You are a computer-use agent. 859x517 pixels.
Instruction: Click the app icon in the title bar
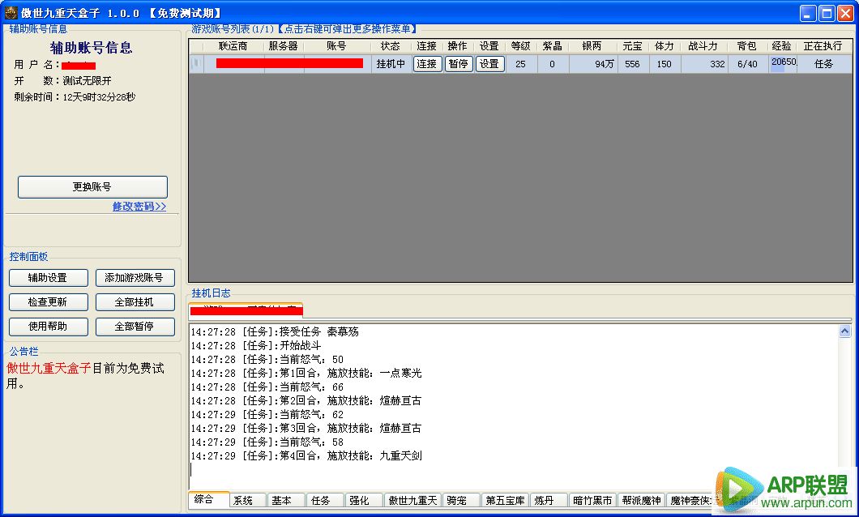[x=11, y=13]
